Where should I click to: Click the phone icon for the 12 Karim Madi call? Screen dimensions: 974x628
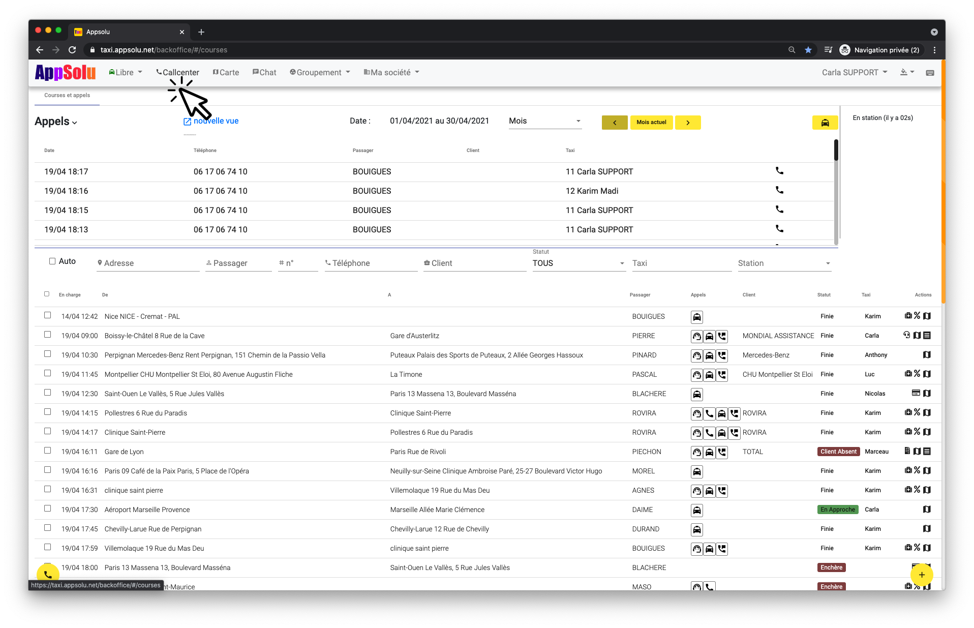[x=779, y=190]
